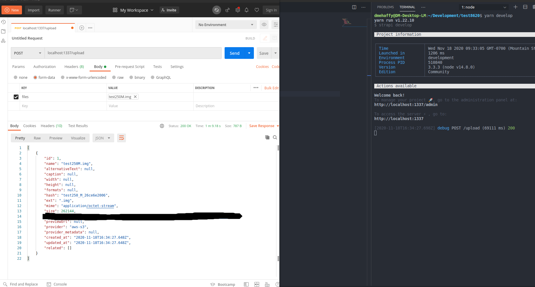Open Postman settings via gear icon

coord(238,10)
